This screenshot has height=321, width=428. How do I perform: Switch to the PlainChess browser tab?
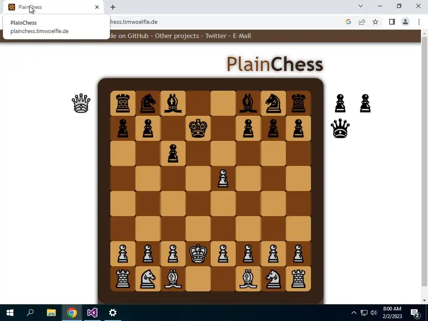point(53,7)
